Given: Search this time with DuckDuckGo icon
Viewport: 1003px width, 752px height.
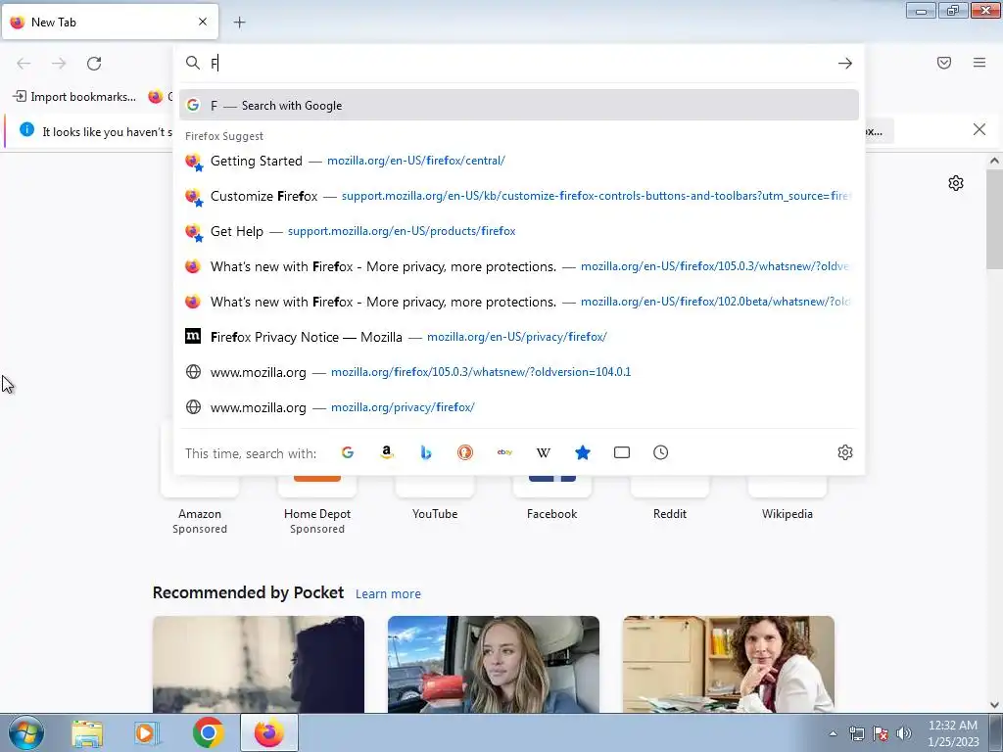Looking at the screenshot, I should click(465, 452).
